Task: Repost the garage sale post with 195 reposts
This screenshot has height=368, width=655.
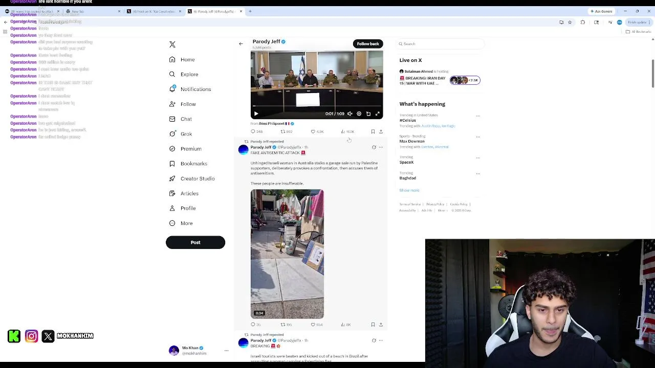Action: (287, 325)
